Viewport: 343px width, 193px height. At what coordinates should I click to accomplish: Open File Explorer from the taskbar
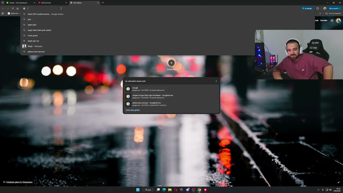(x=170, y=190)
